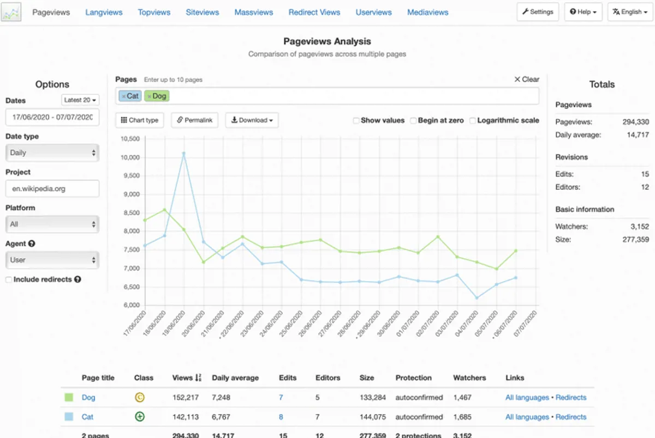This screenshot has height=438, width=655.
Task: Toggle the Begin at zero checkbox
Action: pyautogui.click(x=413, y=121)
